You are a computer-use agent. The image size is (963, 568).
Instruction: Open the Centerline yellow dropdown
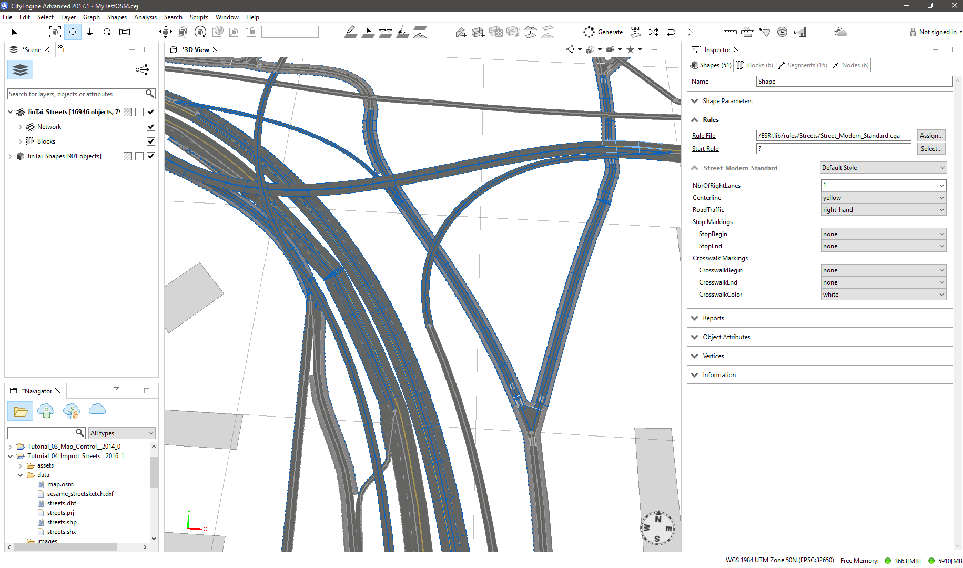click(883, 198)
